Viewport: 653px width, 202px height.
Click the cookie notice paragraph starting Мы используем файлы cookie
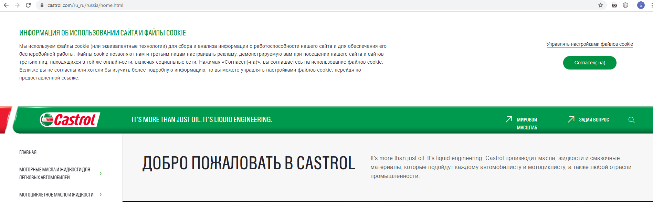point(203,62)
